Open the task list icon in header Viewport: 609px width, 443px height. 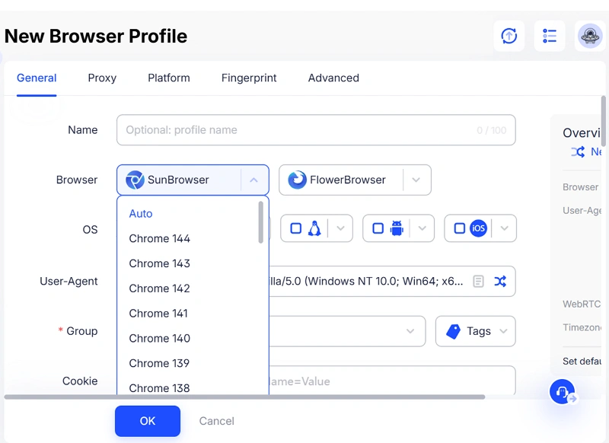pyautogui.click(x=550, y=36)
